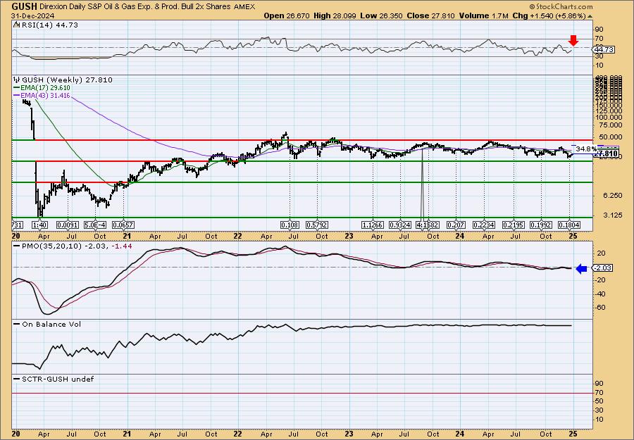Click the -2.03 value tag on the PMO axis
The width and height of the screenshot is (634, 440).
pos(604,268)
